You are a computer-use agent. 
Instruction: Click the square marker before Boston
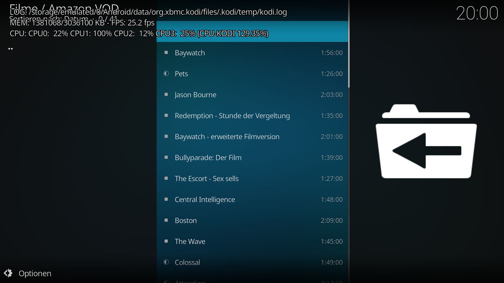pos(166,220)
